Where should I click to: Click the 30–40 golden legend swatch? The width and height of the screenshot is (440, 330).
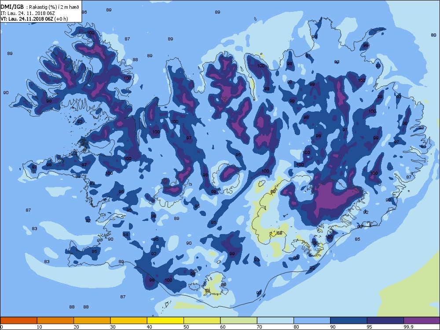click(129, 320)
